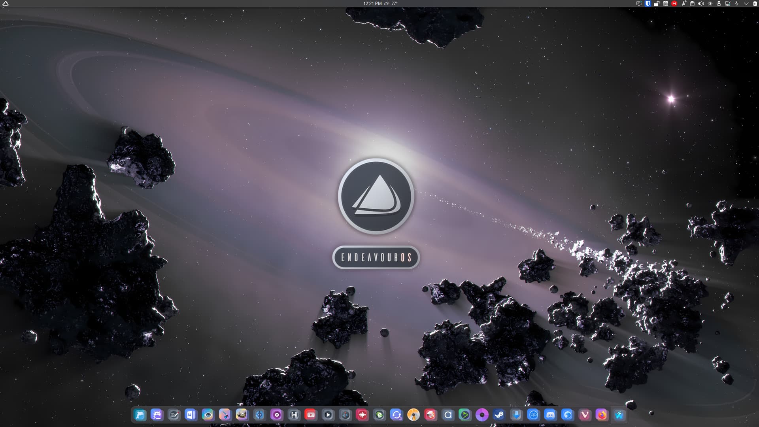
Task: Open the download manager arrow icon
Action: click(516, 415)
